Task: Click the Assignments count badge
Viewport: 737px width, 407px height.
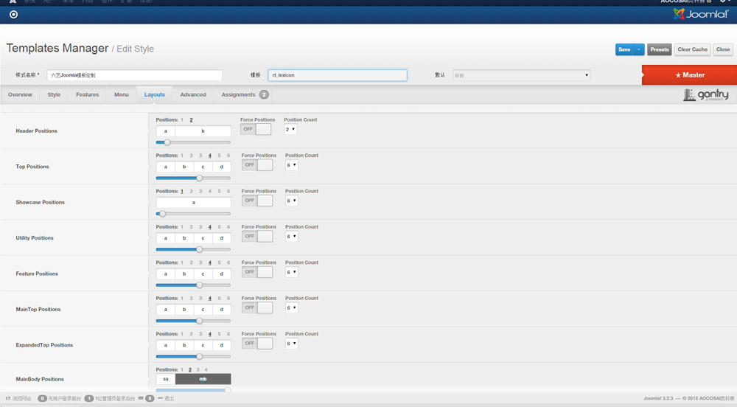Action: (264, 95)
